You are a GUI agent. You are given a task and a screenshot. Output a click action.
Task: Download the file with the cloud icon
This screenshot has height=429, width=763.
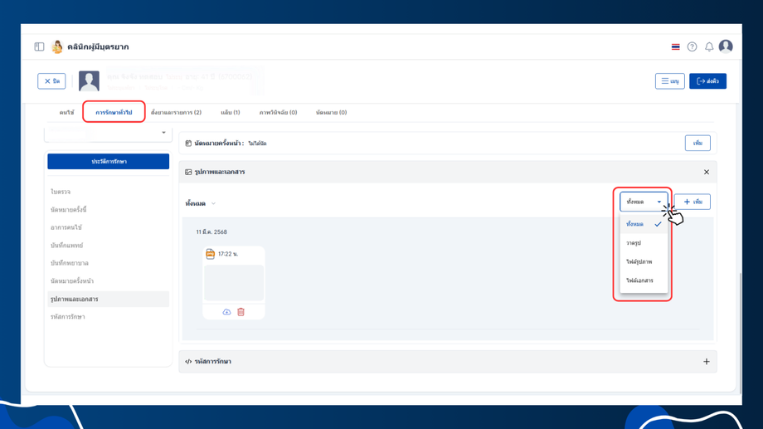(x=226, y=312)
